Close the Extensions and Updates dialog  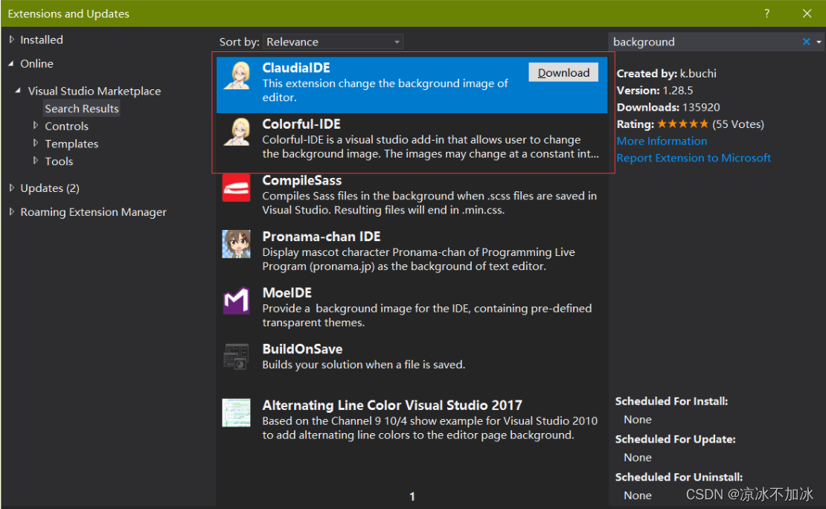(x=807, y=13)
